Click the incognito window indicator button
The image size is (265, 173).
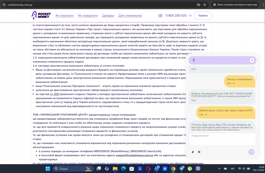pyautogui.click(x=235, y=5)
